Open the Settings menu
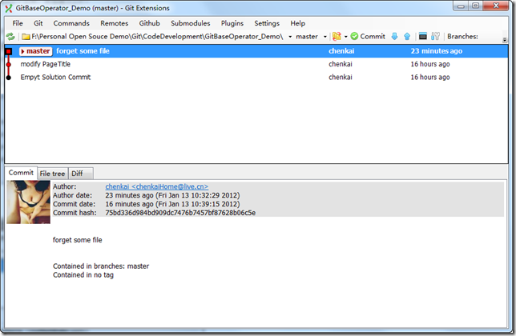This screenshot has height=336, width=516. click(267, 23)
